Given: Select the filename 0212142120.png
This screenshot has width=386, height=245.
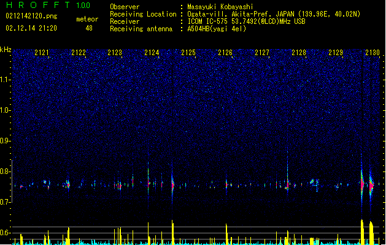Looking at the screenshot, I should [31, 16].
